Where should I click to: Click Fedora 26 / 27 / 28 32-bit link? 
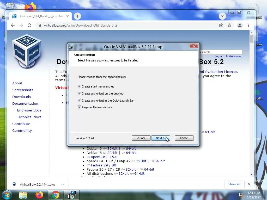point(130,169)
